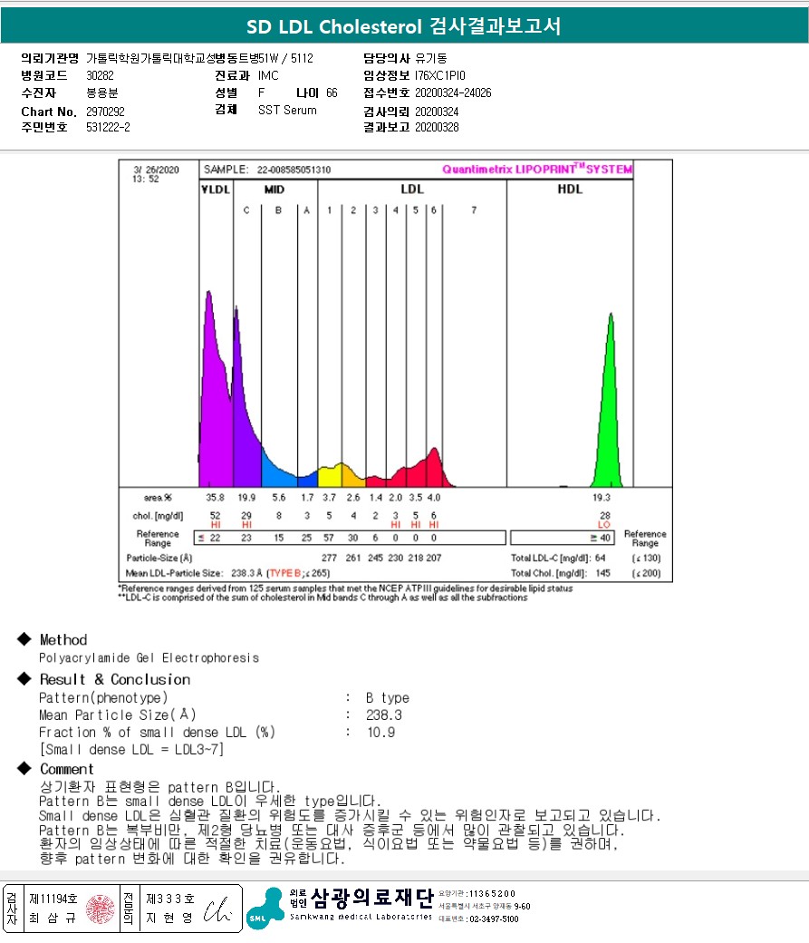Select the report title SD LDL Cholesterol 검사결과보고서
Screen dimensions: 809x943
[404, 26]
